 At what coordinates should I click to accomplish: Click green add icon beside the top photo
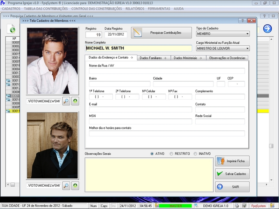tap(75, 101)
